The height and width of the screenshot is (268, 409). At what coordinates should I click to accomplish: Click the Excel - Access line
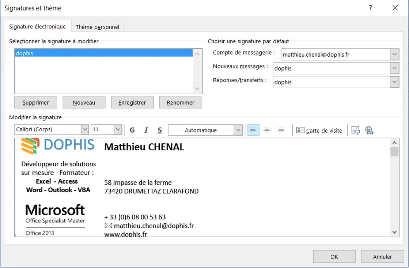(x=57, y=181)
